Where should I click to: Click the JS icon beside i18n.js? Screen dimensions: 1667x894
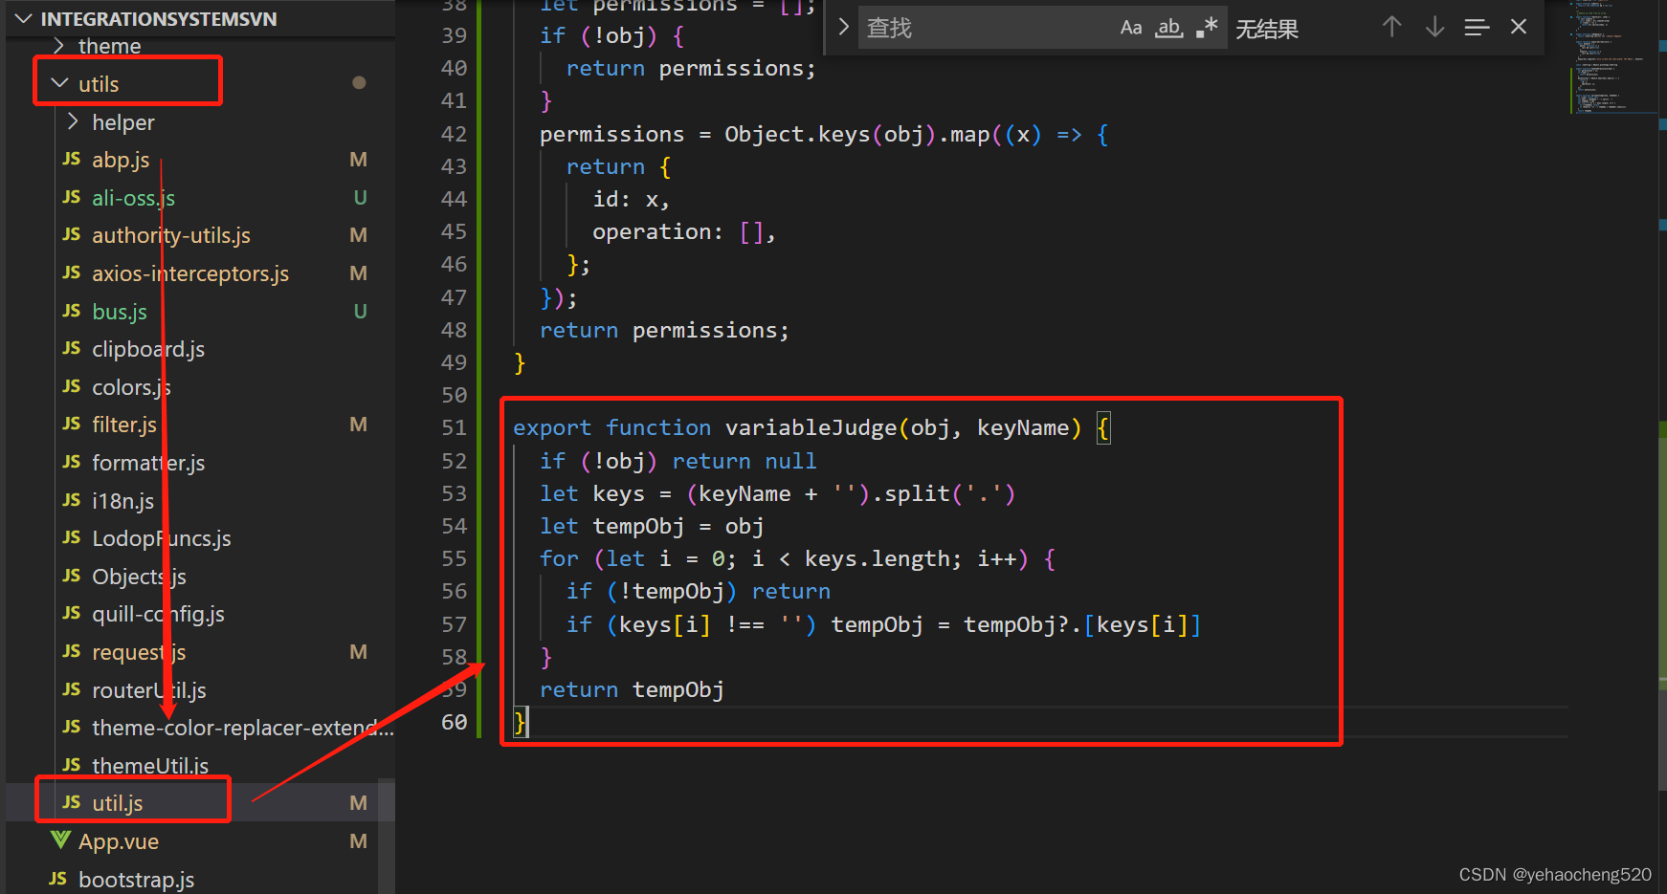pyautogui.click(x=72, y=500)
